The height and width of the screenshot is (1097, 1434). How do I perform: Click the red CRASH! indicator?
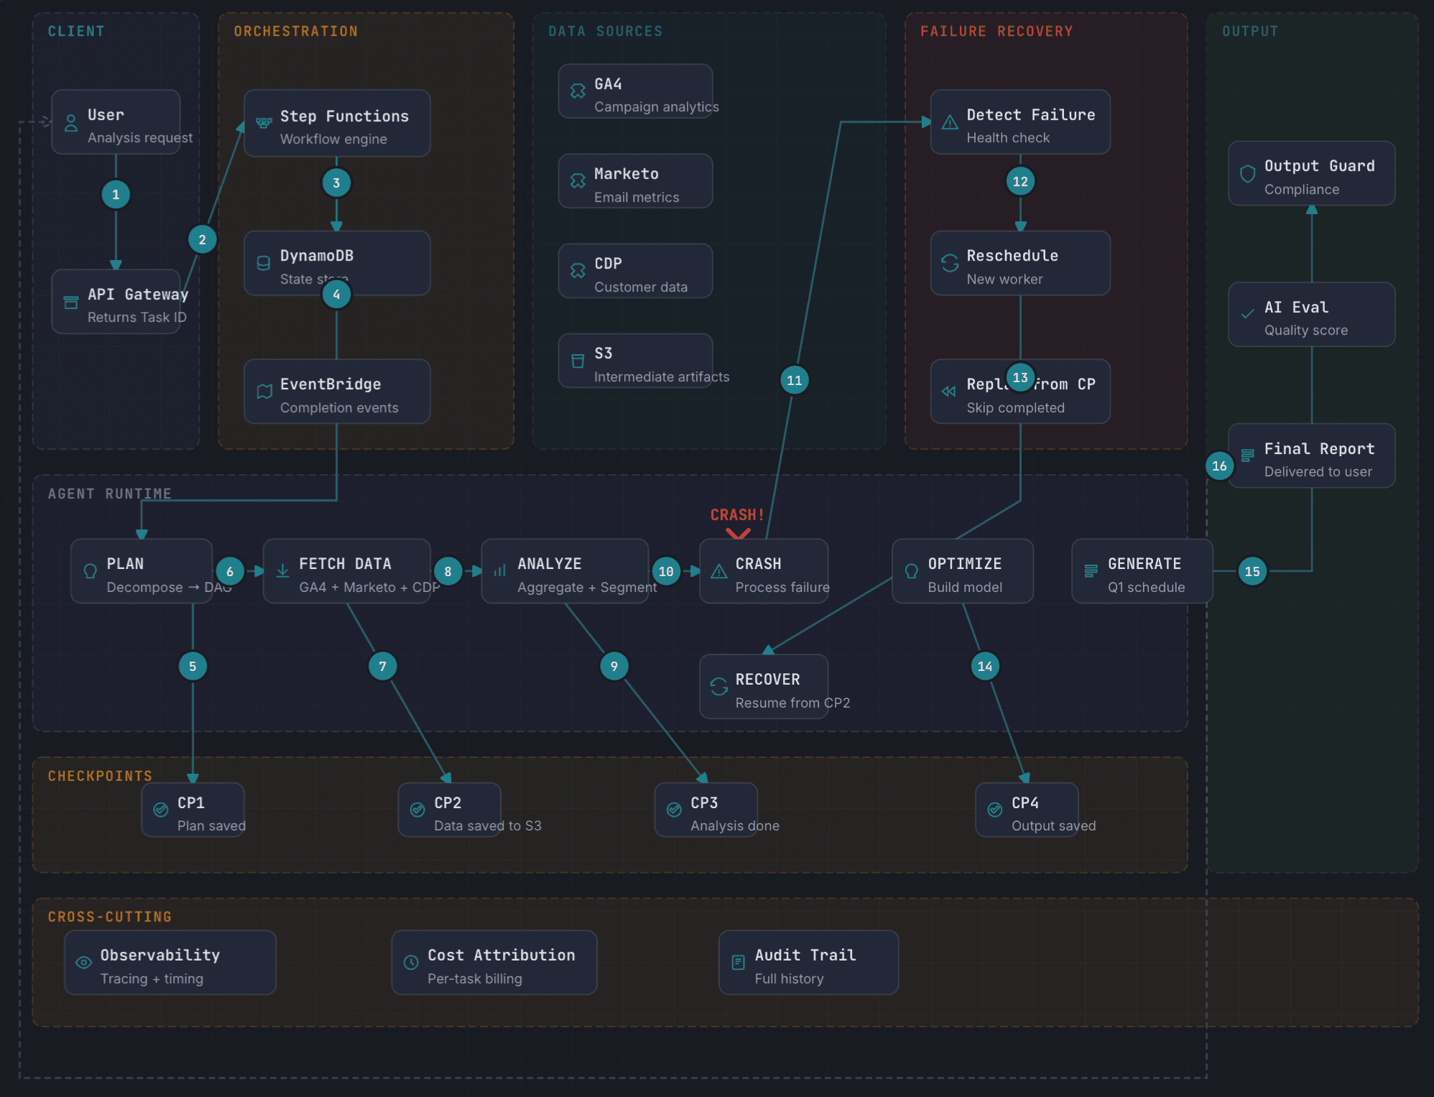point(737,514)
